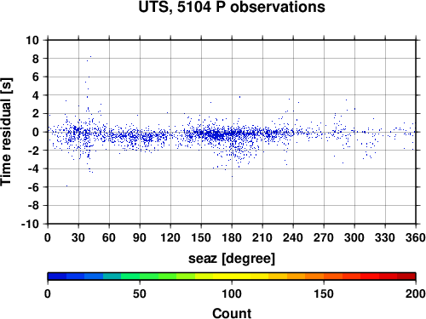The height and width of the screenshot is (319, 426).
Task: Click the x-axis tick label 90
Action: [140, 237]
